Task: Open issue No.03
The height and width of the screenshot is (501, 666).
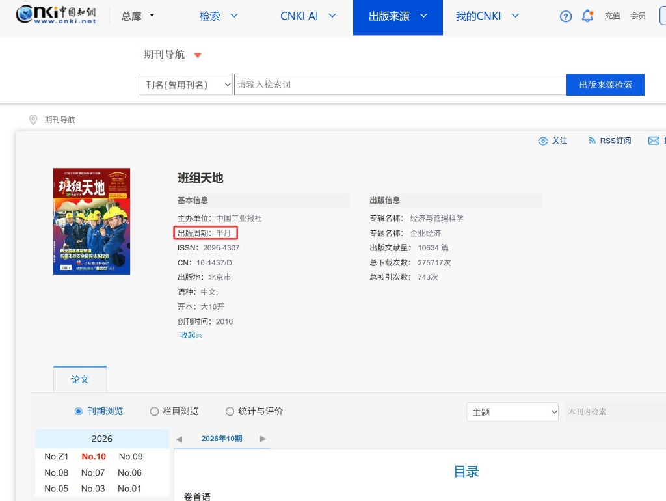Action: tap(93, 489)
